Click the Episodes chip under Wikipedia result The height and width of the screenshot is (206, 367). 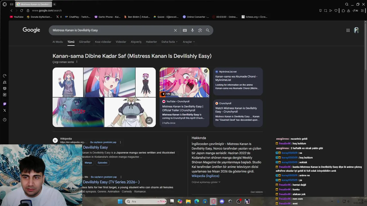click(x=102, y=163)
